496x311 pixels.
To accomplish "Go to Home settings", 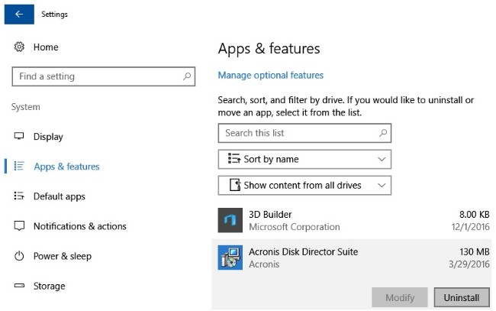I will [46, 47].
